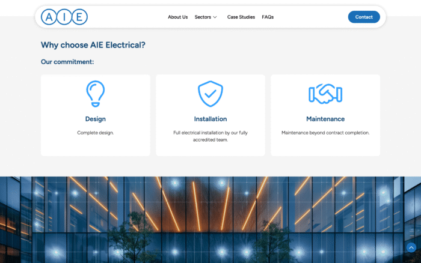Expand the Sectors dropdown chevron
Screen dimensions: 421x263
pos(215,17)
